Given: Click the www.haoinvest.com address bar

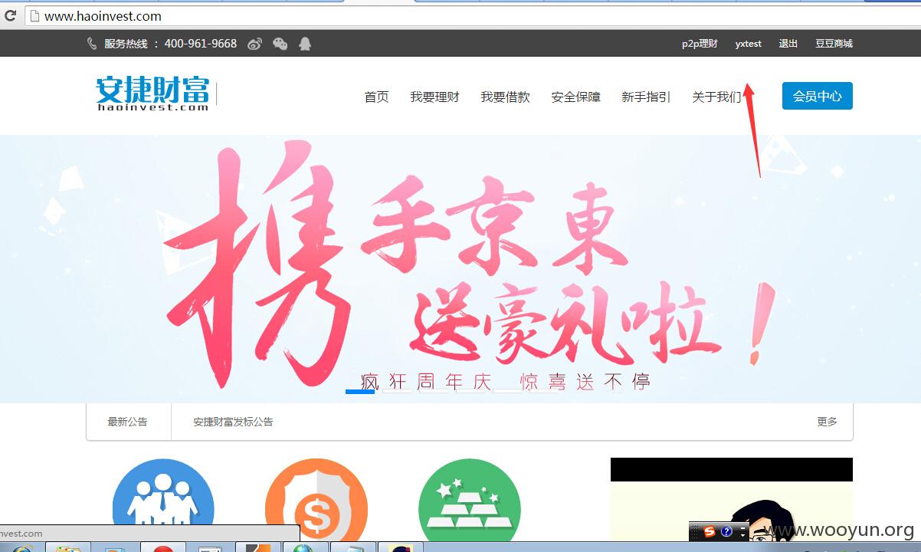Looking at the screenshot, I should point(471,15).
